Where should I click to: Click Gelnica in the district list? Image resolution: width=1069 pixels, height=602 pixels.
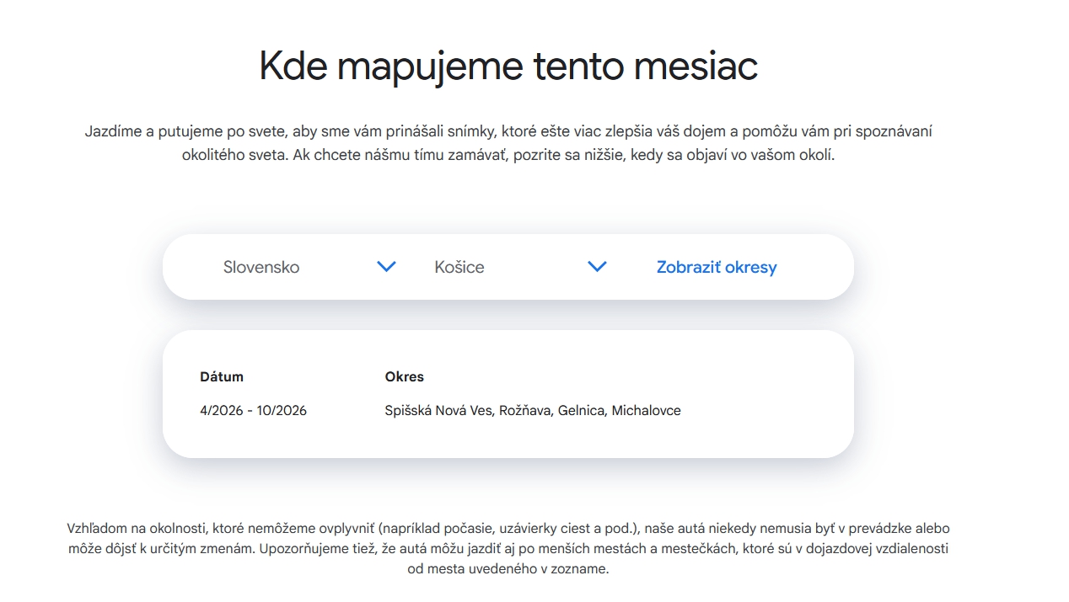click(581, 411)
